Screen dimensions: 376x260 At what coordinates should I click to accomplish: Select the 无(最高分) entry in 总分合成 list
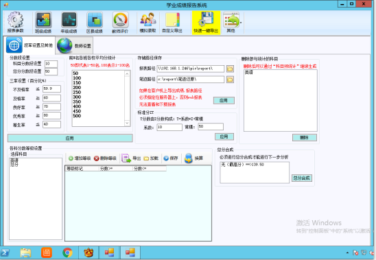[x=242, y=165]
